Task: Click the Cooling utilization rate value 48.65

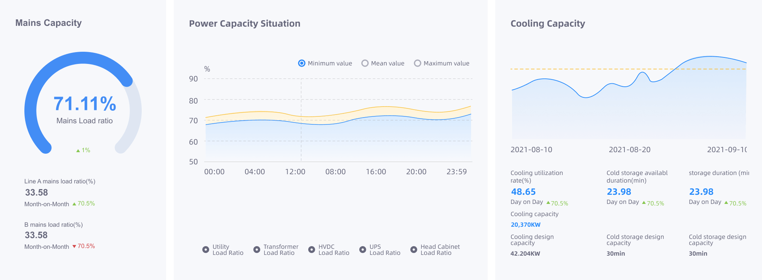Action: click(x=523, y=192)
